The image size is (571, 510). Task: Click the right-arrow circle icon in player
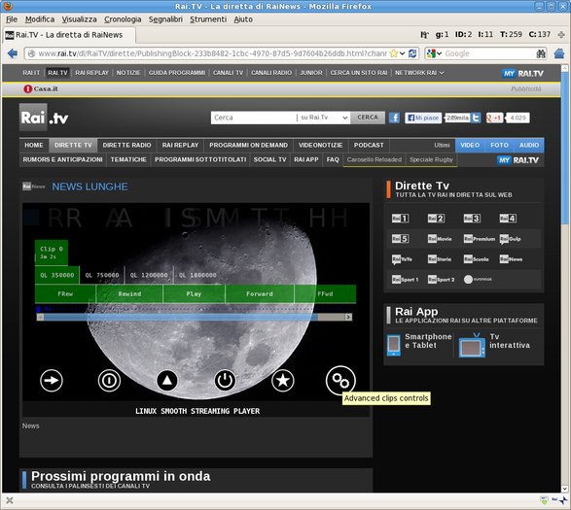(52, 381)
